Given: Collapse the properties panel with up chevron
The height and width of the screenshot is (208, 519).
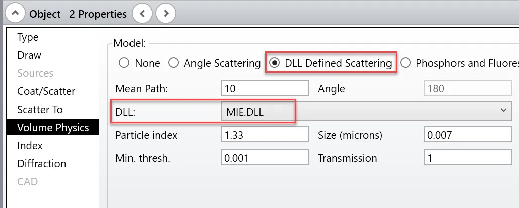Looking at the screenshot, I should 15,14.
